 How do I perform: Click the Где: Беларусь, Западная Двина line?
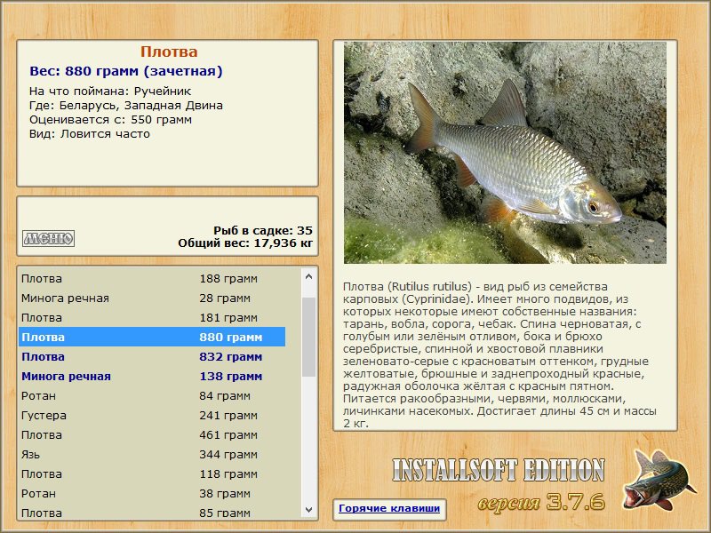(126, 106)
